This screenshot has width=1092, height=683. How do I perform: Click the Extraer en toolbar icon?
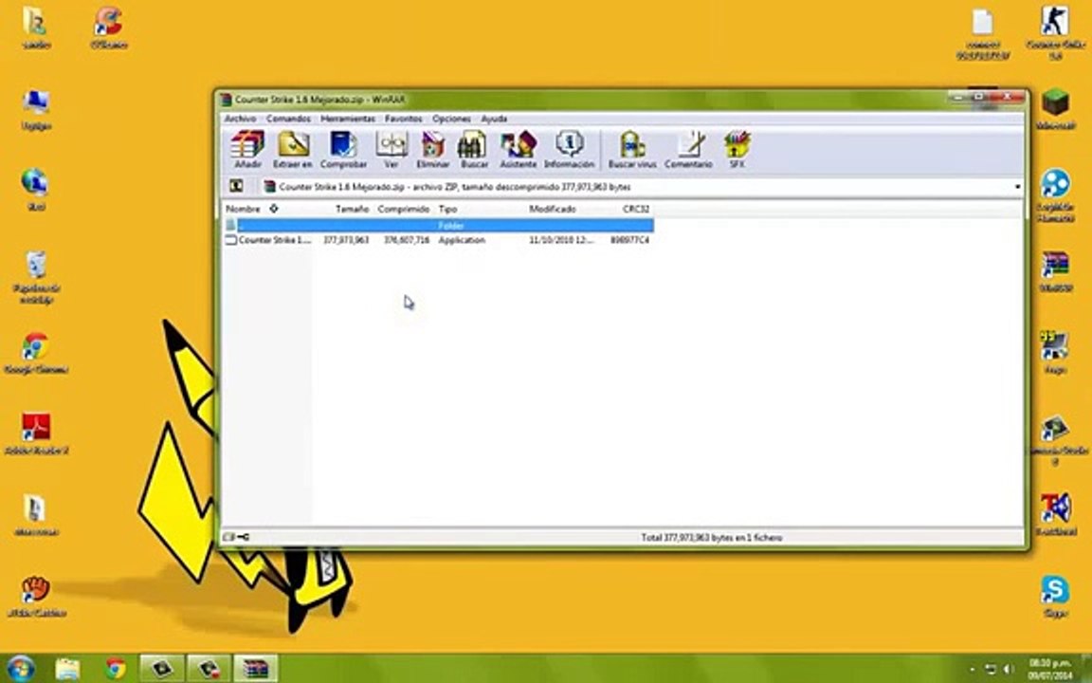293,149
